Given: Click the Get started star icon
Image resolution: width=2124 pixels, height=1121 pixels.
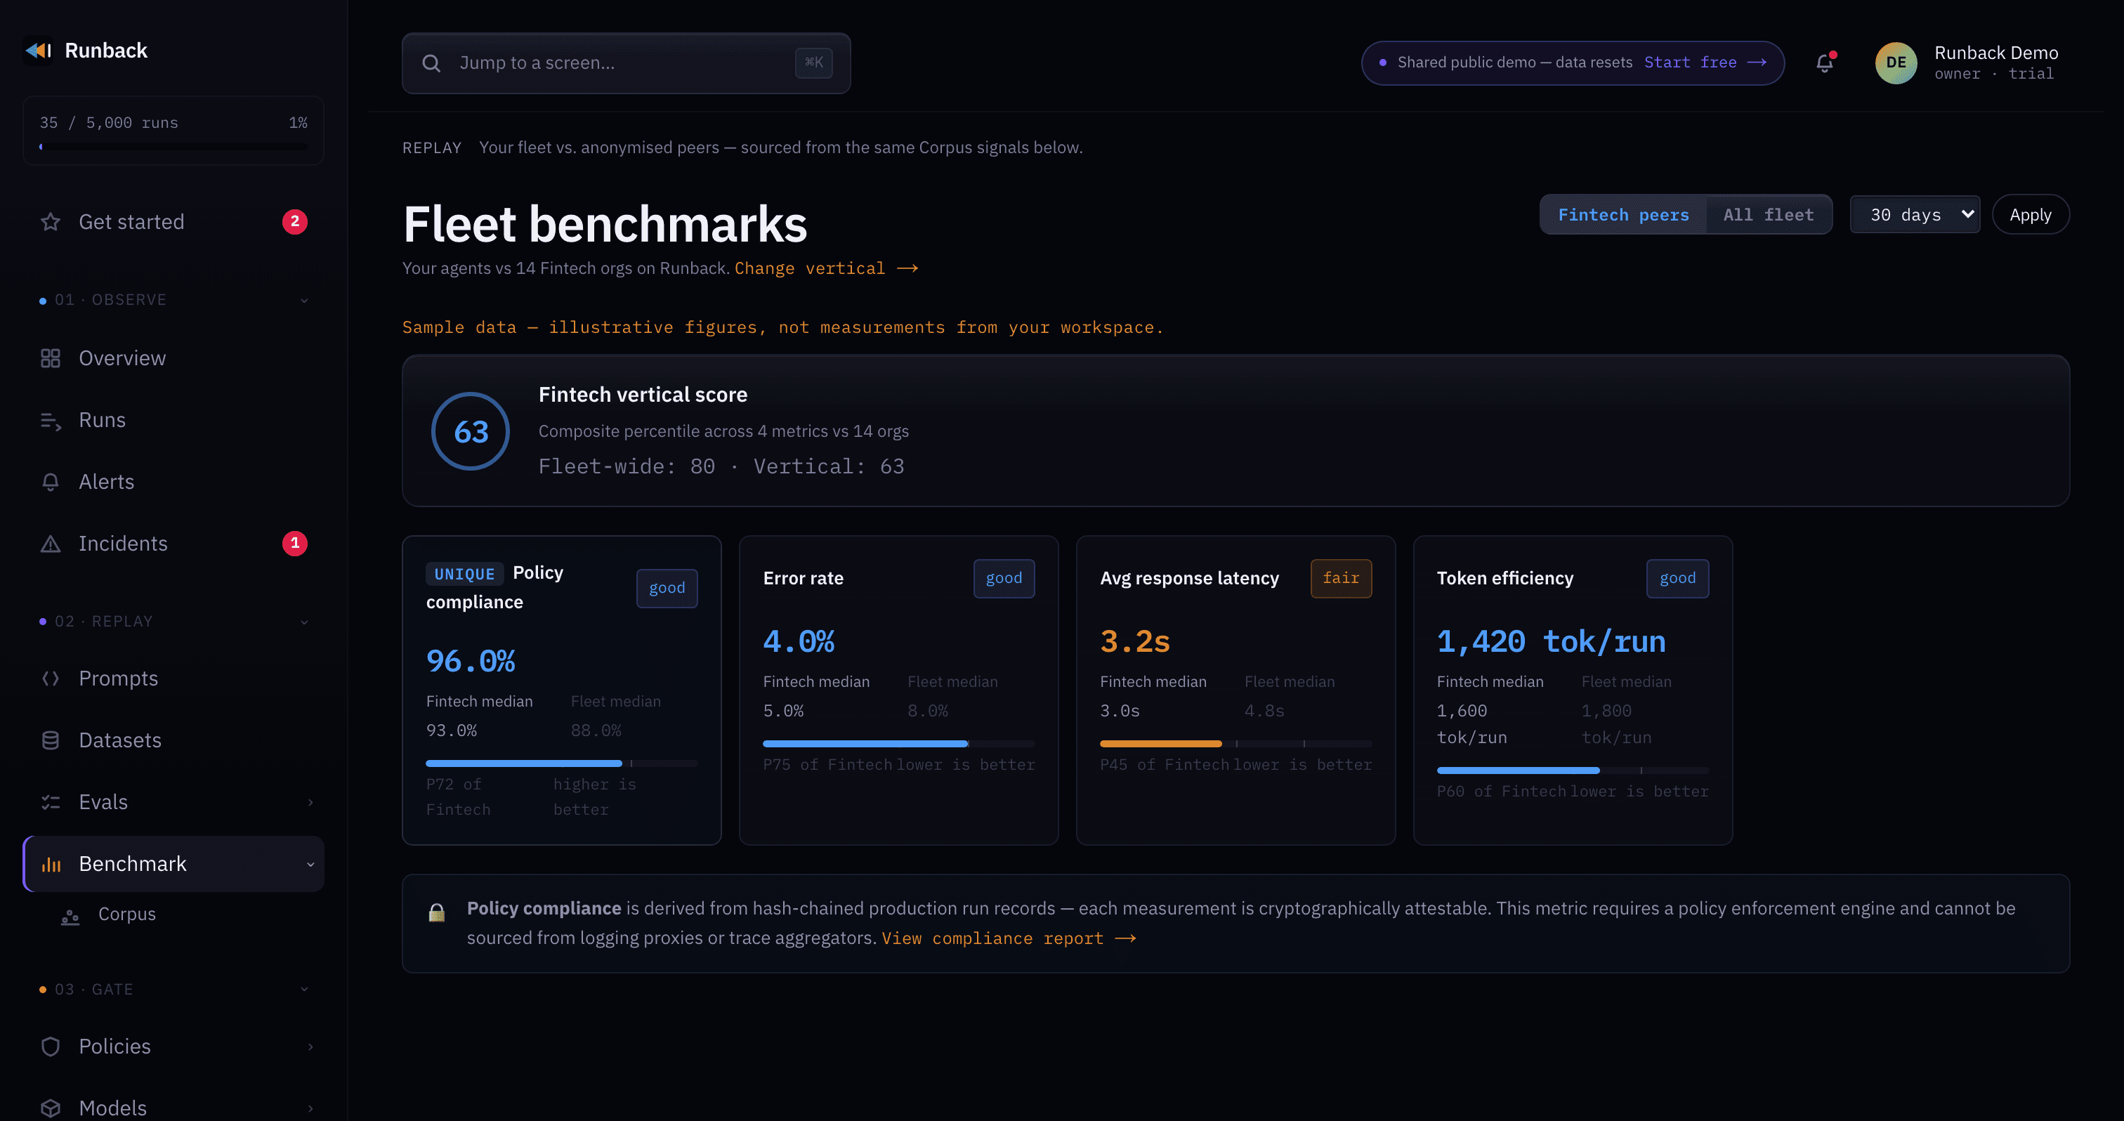Looking at the screenshot, I should coord(51,222).
